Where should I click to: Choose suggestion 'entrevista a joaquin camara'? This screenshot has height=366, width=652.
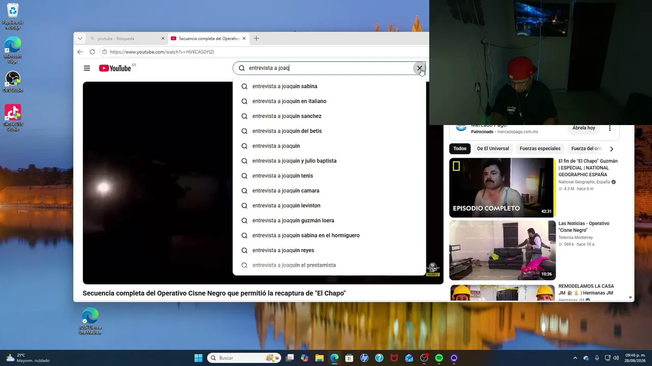(329, 191)
